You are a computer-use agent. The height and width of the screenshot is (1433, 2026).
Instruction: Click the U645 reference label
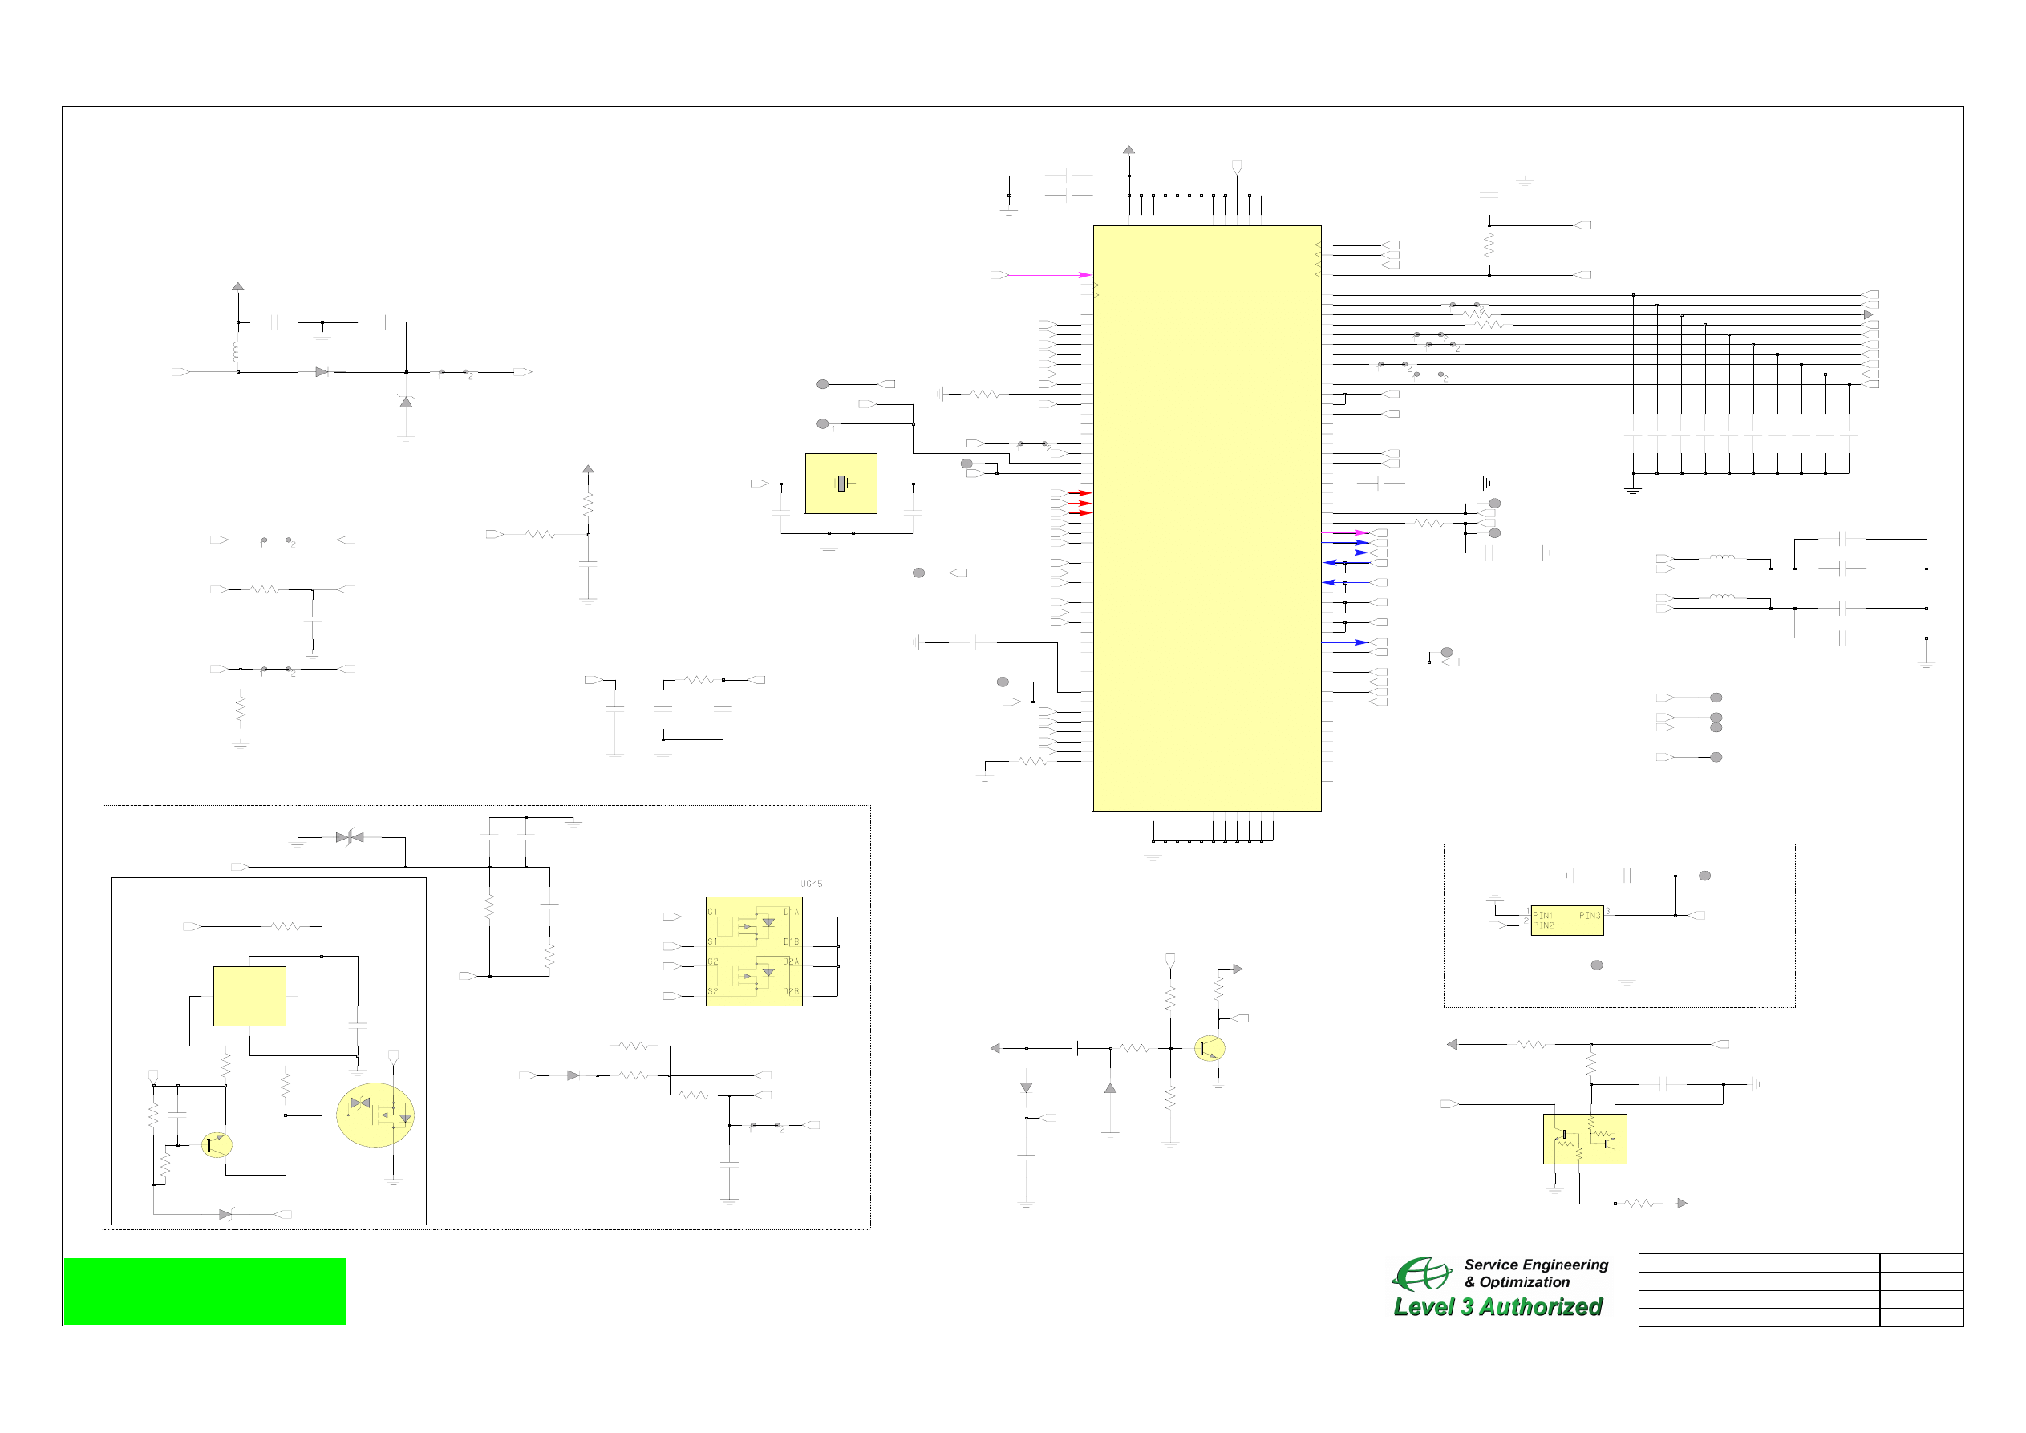811,883
